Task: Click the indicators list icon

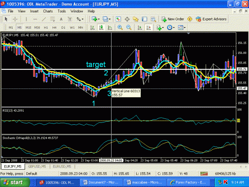Action: coord(159,28)
